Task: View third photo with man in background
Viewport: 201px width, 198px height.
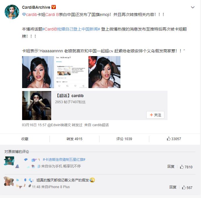Action: (104, 72)
